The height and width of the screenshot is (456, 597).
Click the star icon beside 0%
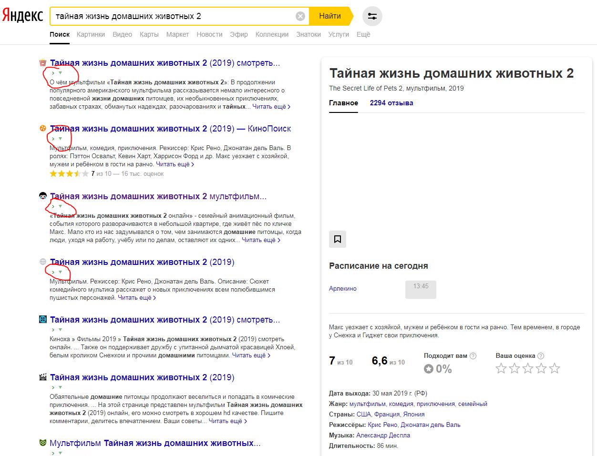click(x=429, y=369)
